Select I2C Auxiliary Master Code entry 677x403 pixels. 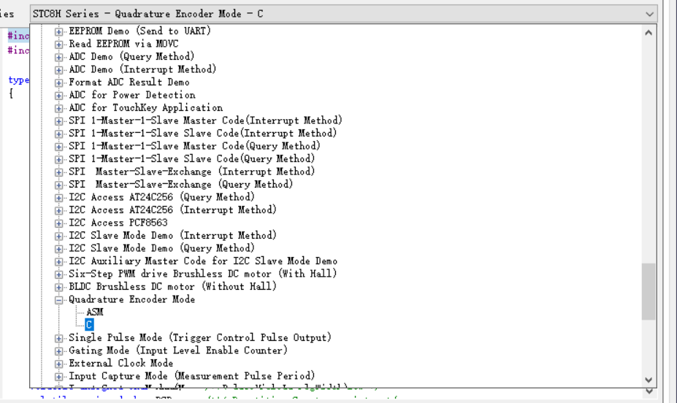[x=203, y=261]
